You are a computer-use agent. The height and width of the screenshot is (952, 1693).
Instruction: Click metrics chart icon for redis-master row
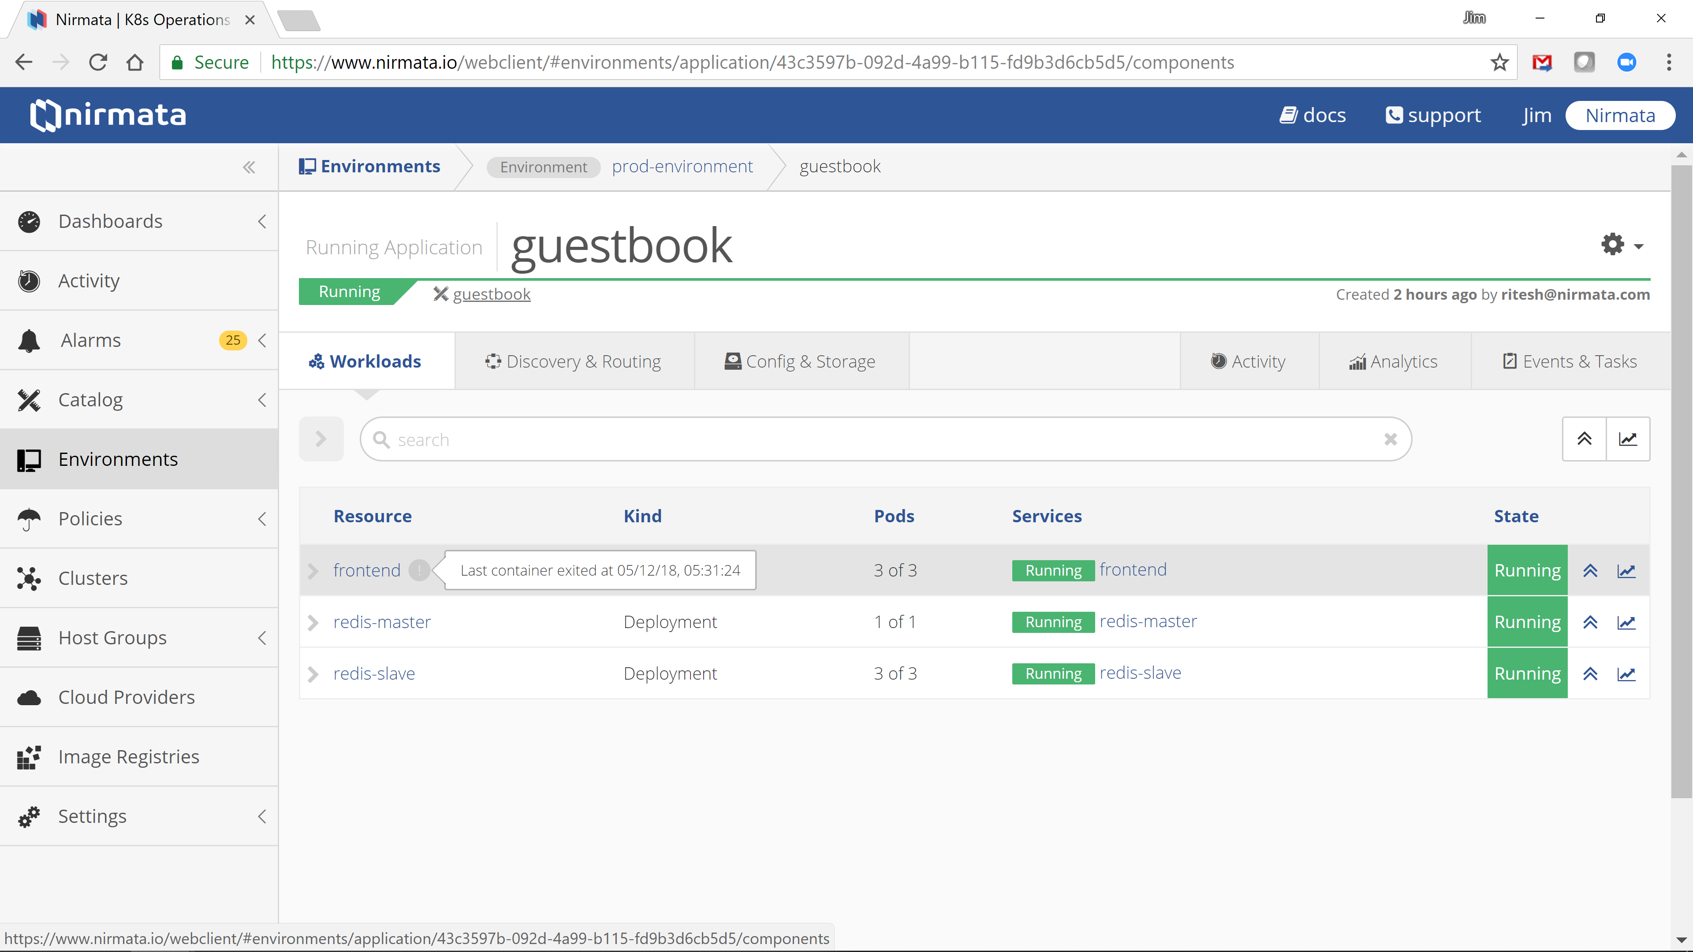coord(1626,622)
